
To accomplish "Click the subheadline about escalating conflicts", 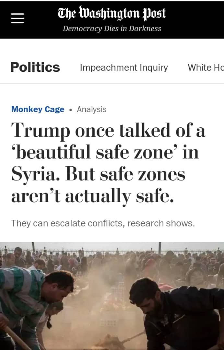I will click(103, 223).
